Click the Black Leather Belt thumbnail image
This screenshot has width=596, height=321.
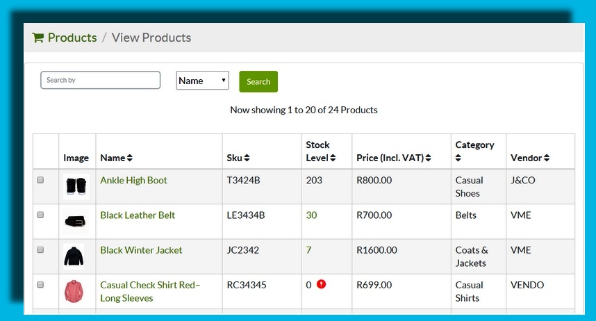[x=76, y=221]
